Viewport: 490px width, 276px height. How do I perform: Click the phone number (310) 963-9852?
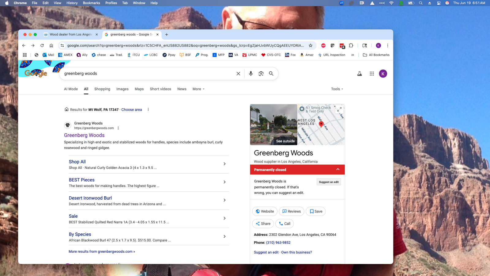click(278, 243)
